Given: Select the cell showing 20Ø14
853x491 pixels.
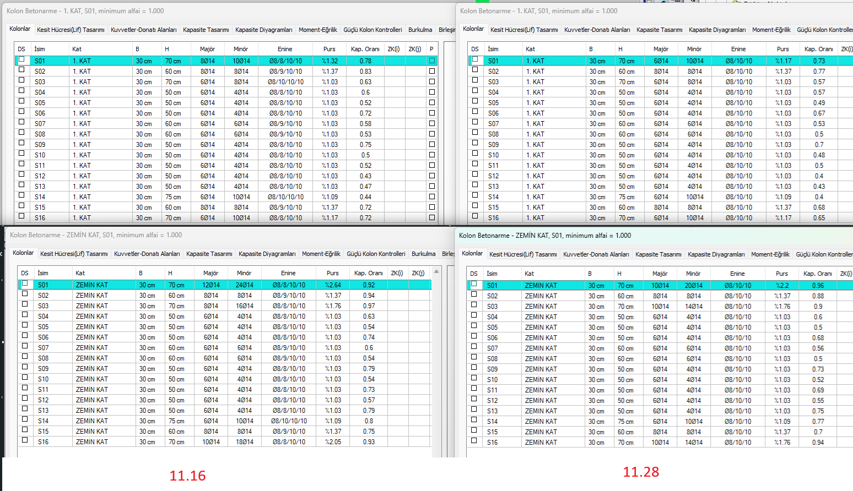Looking at the screenshot, I should (x=694, y=286).
